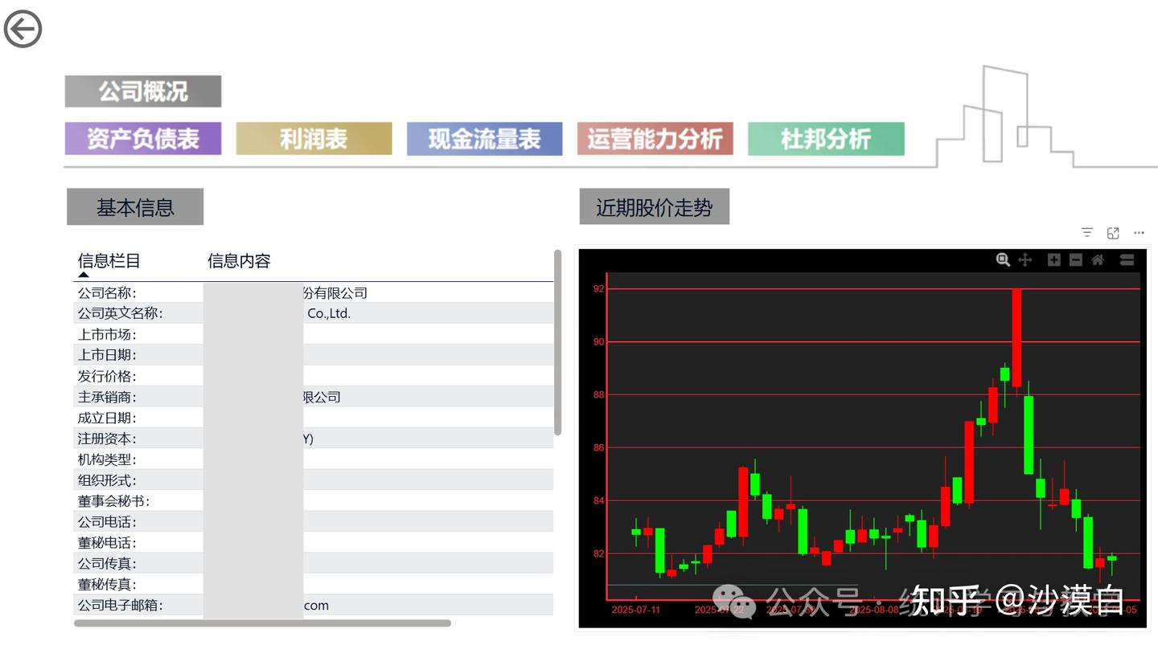Click the 近期股价走势 header button
The width and height of the screenshot is (1158, 649).
[654, 206]
